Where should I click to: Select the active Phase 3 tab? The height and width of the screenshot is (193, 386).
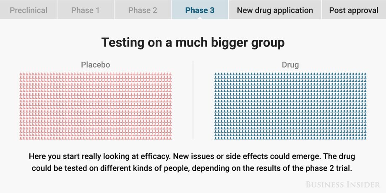tap(200, 10)
